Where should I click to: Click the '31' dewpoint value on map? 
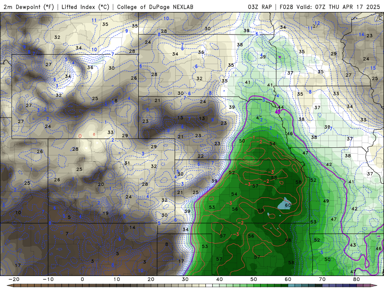(127, 163)
